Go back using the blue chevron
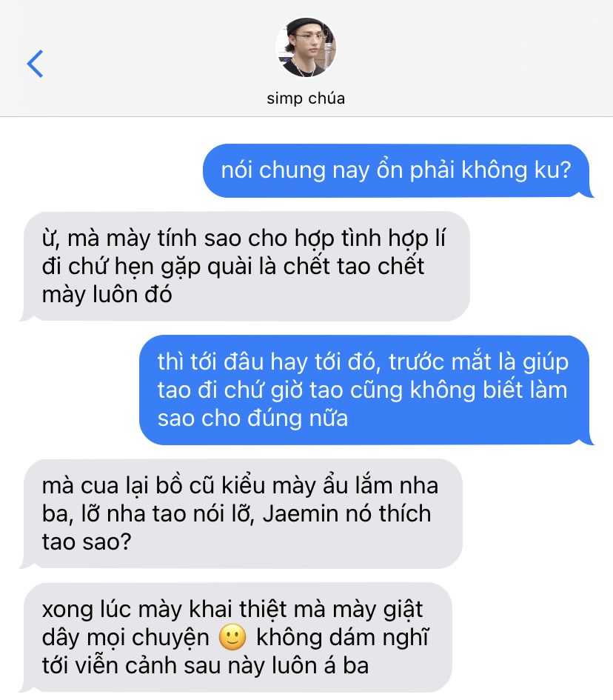The image size is (613, 700). [x=35, y=64]
